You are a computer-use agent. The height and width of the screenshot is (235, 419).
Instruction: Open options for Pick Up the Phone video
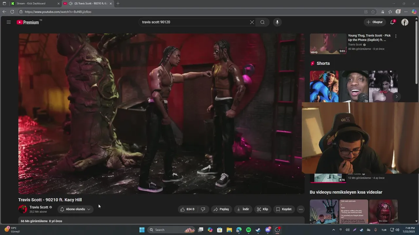coord(396,36)
